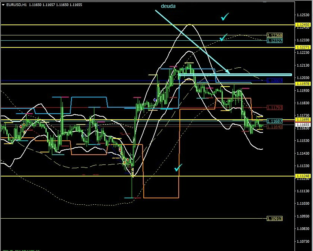Click the 1.11430 price axis value
This screenshot has width=313, height=251.
pyautogui.click(x=303, y=153)
